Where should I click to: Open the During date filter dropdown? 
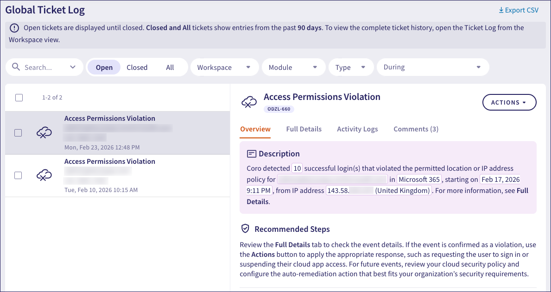pos(433,67)
